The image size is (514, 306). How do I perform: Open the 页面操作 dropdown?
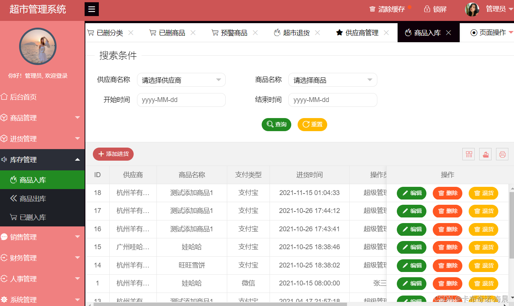pyautogui.click(x=492, y=33)
